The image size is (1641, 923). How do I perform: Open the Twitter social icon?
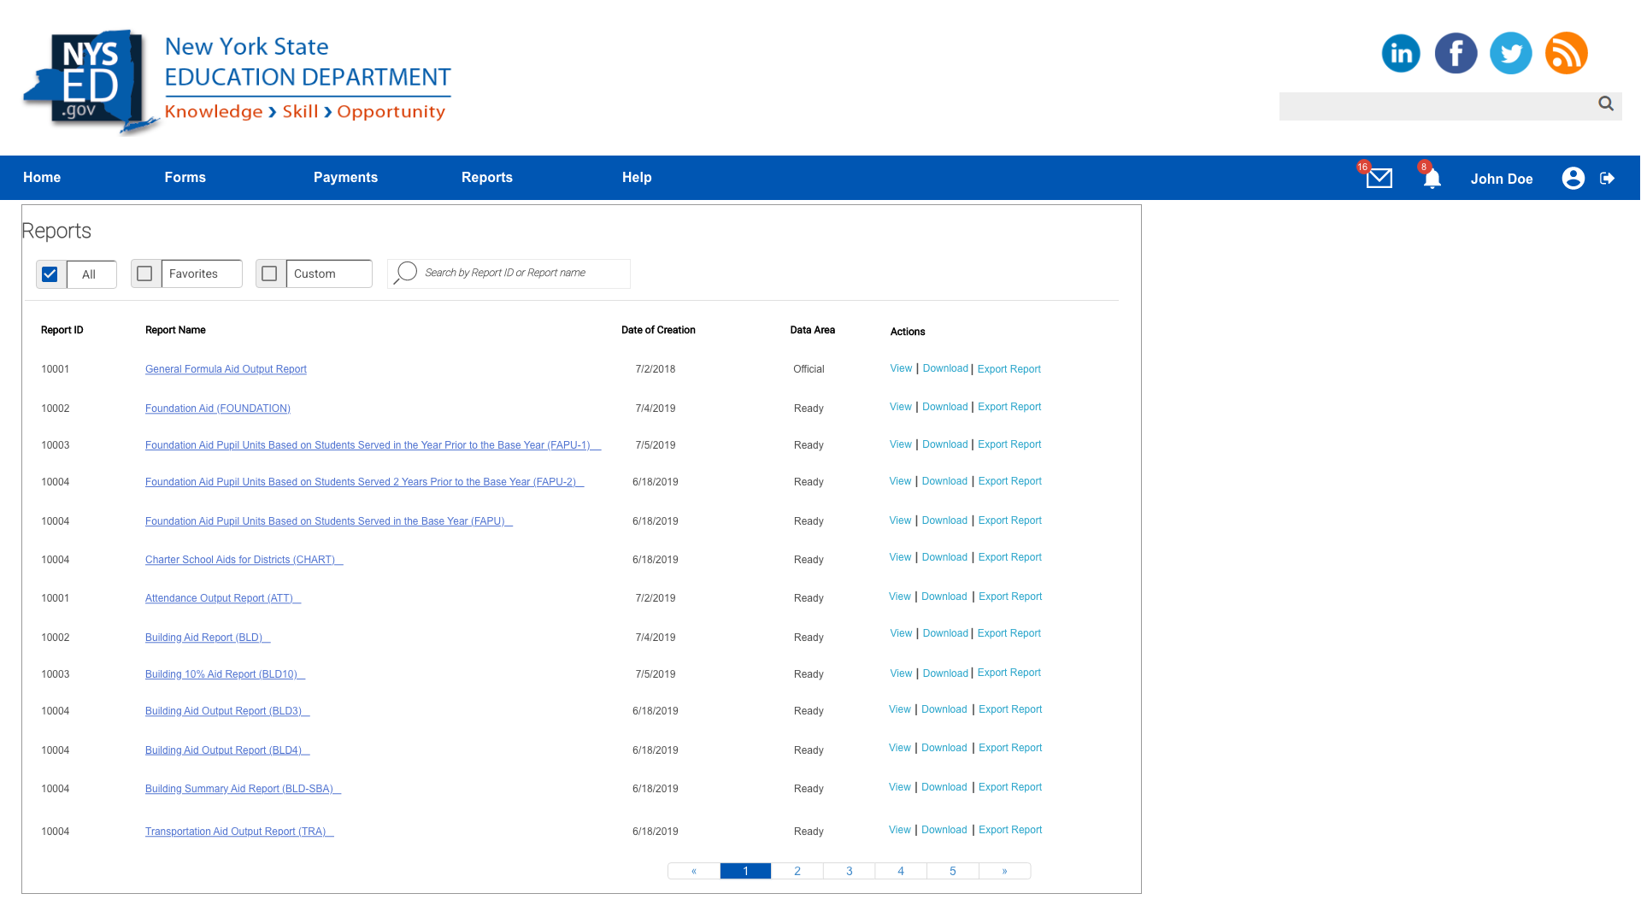(x=1510, y=54)
